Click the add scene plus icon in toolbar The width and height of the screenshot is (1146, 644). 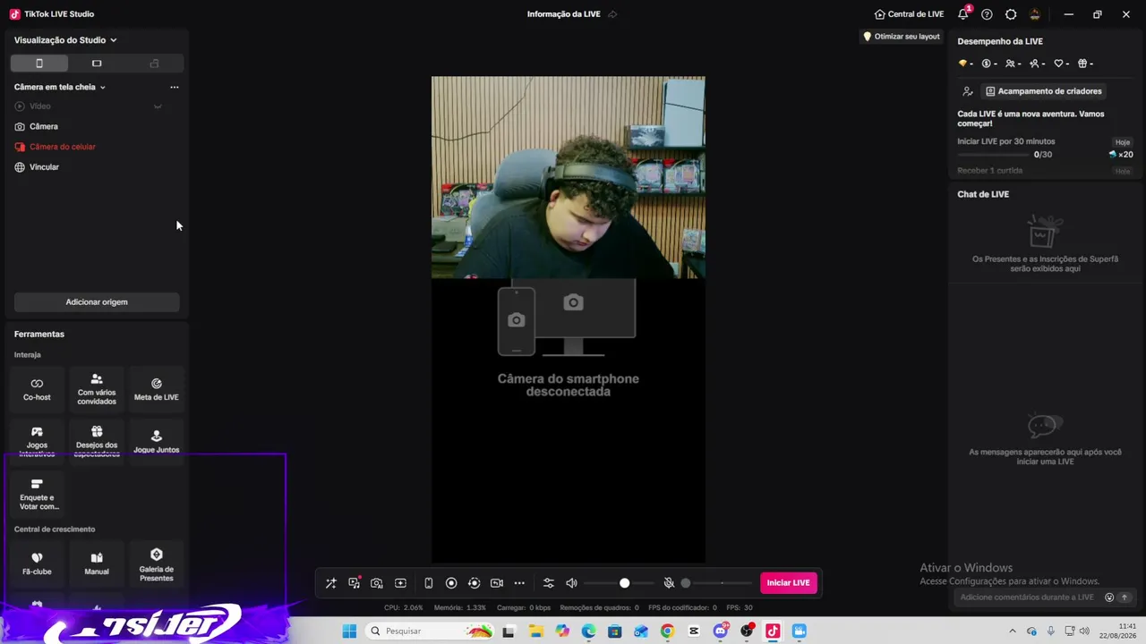[x=400, y=583]
